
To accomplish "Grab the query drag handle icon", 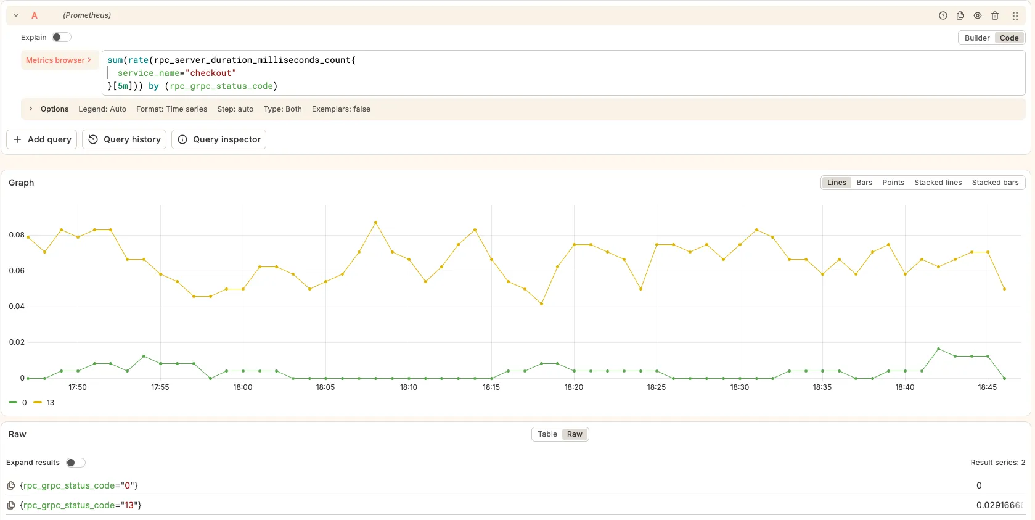I will click(1015, 15).
